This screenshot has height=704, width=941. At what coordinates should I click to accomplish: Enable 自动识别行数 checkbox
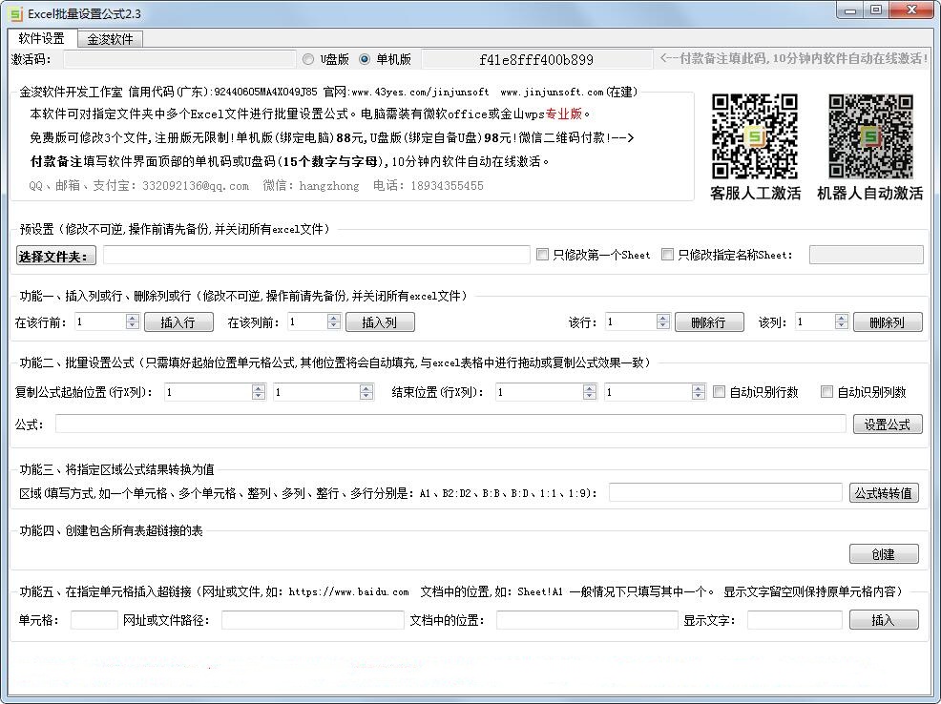pyautogui.click(x=719, y=391)
